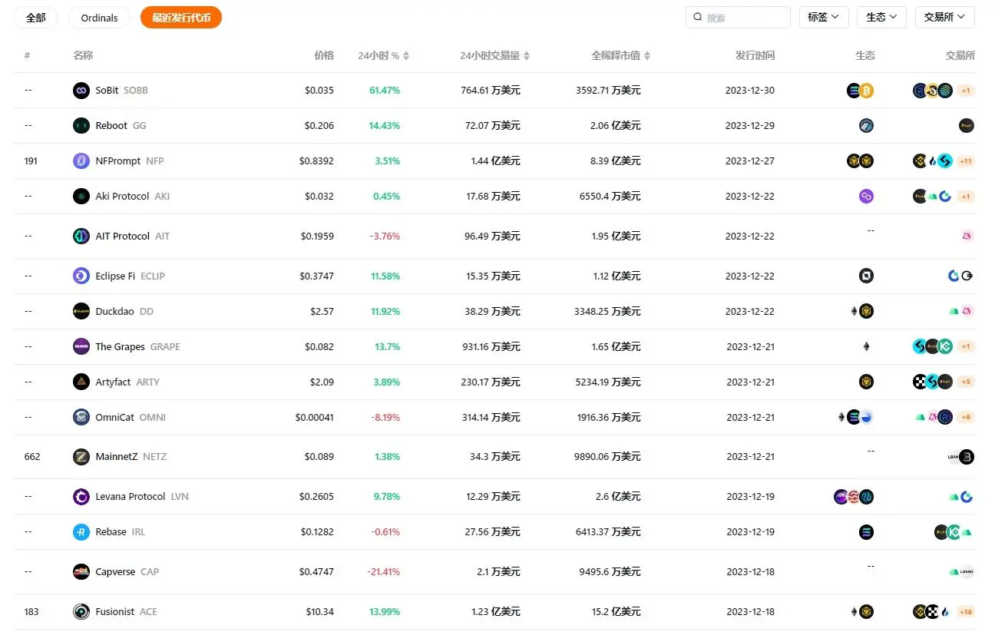995x632 pixels.
Task: Open the Levana Protocol LVN token link
Action: pos(142,497)
